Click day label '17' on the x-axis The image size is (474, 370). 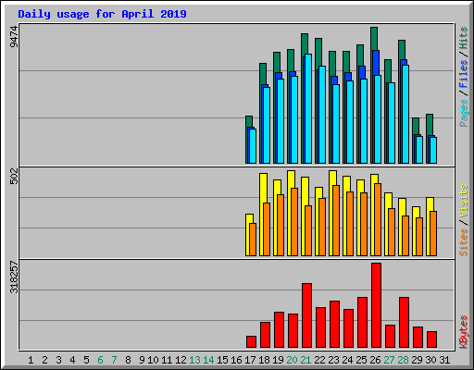click(250, 360)
